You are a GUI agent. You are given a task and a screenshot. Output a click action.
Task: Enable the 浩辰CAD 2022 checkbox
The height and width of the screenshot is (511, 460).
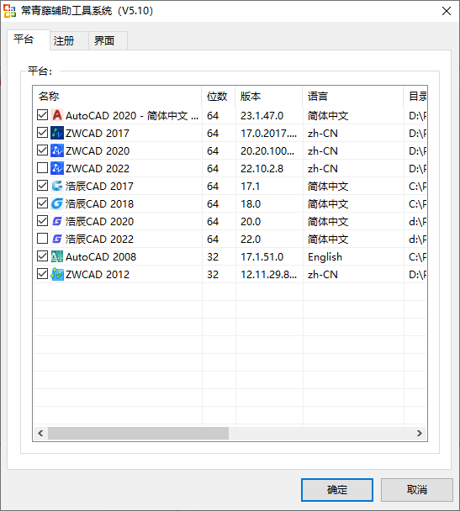coord(42,239)
